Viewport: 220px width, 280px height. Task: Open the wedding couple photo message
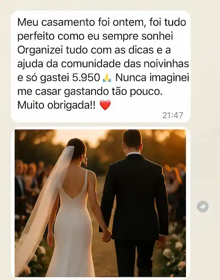point(100,203)
